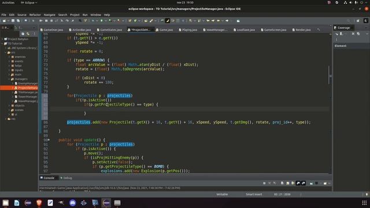370x208 pixels.
Task: Switch to Playing.java editor tab
Action: coord(188,29)
